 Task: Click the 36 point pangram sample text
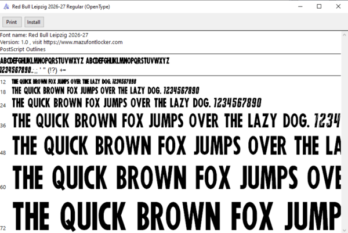(176, 120)
